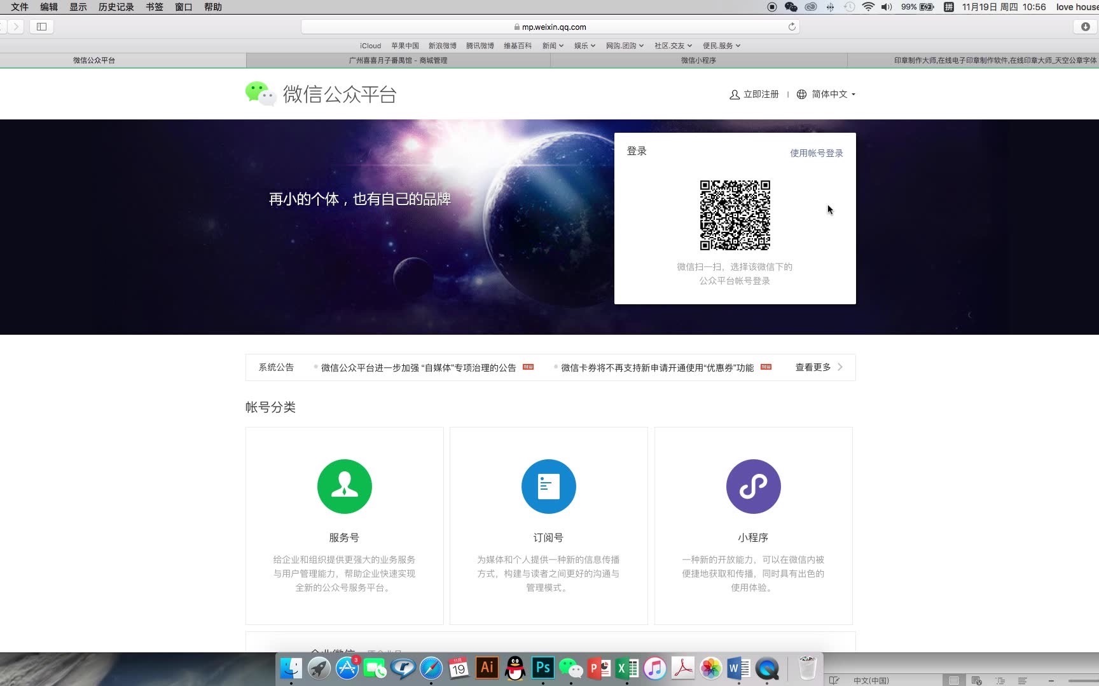Open Finder from the Dock
This screenshot has height=686, width=1099.
(291, 668)
